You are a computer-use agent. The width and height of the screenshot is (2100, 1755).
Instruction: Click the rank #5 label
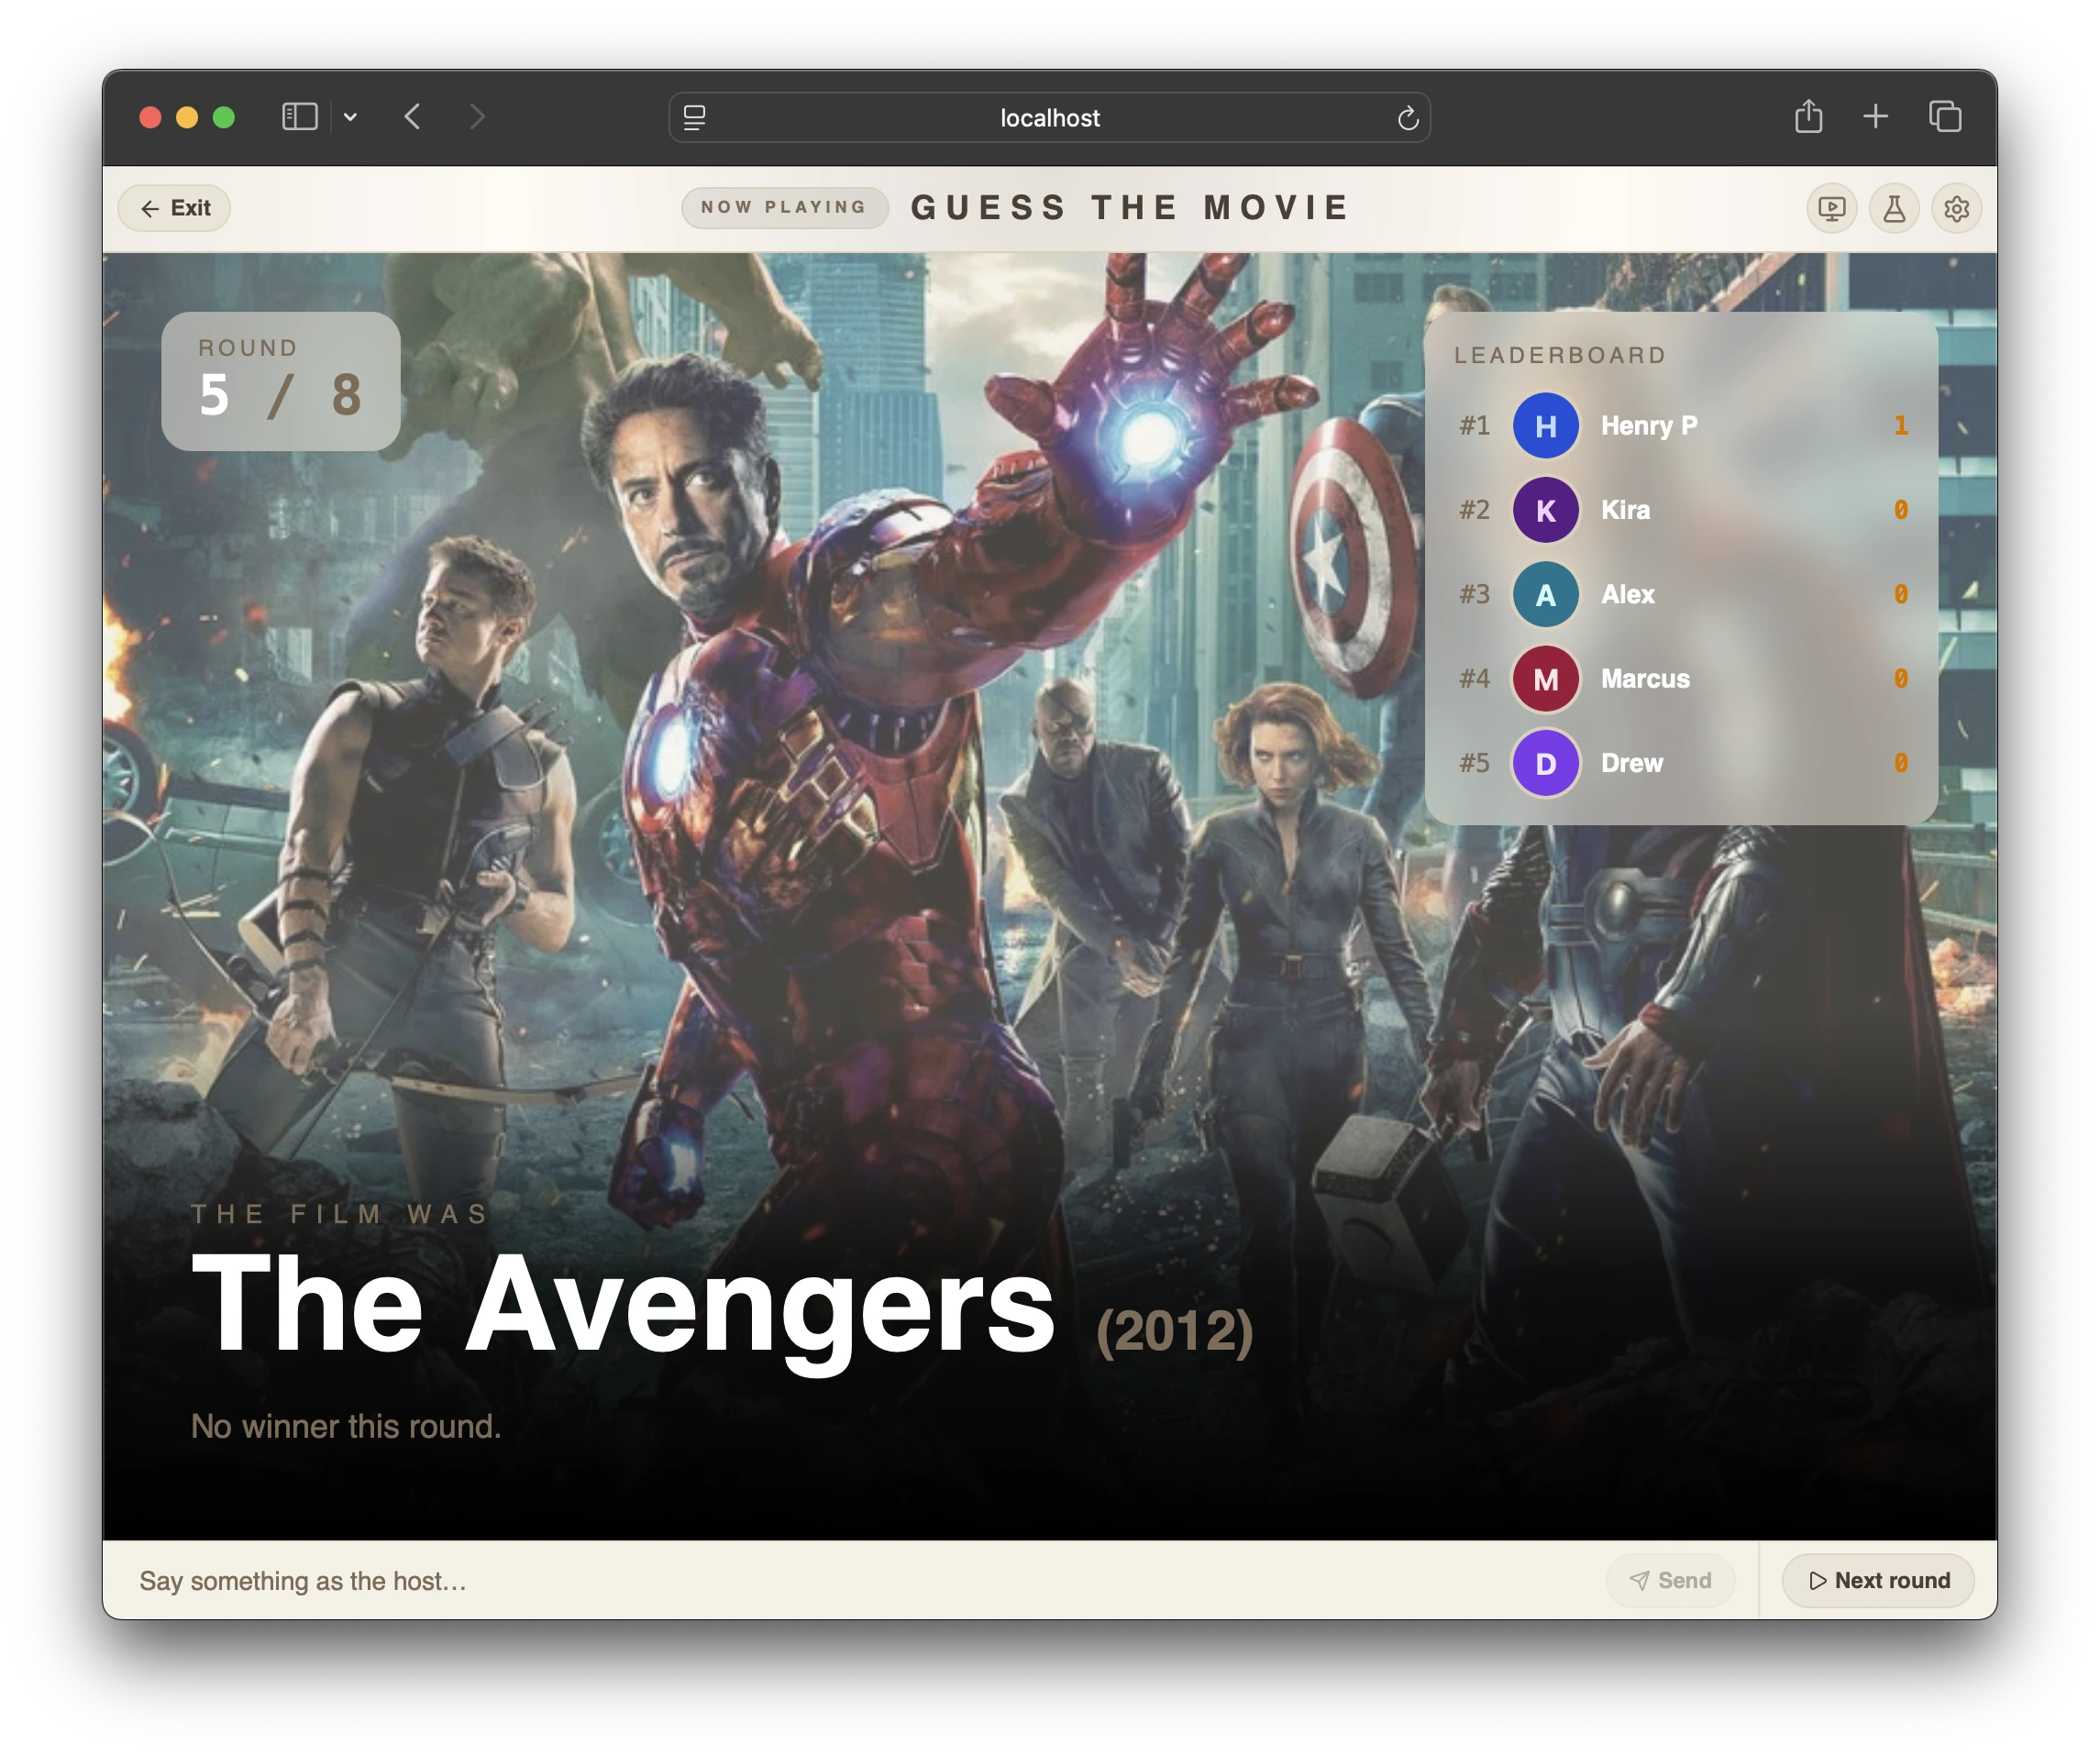(x=1474, y=763)
